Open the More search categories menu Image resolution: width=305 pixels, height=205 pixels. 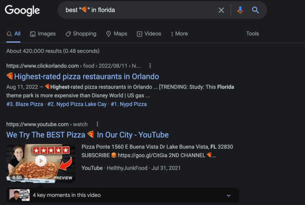[180, 34]
